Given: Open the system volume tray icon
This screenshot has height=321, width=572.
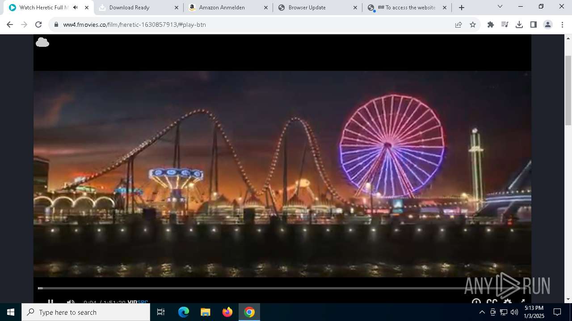Looking at the screenshot, I should (x=514, y=312).
